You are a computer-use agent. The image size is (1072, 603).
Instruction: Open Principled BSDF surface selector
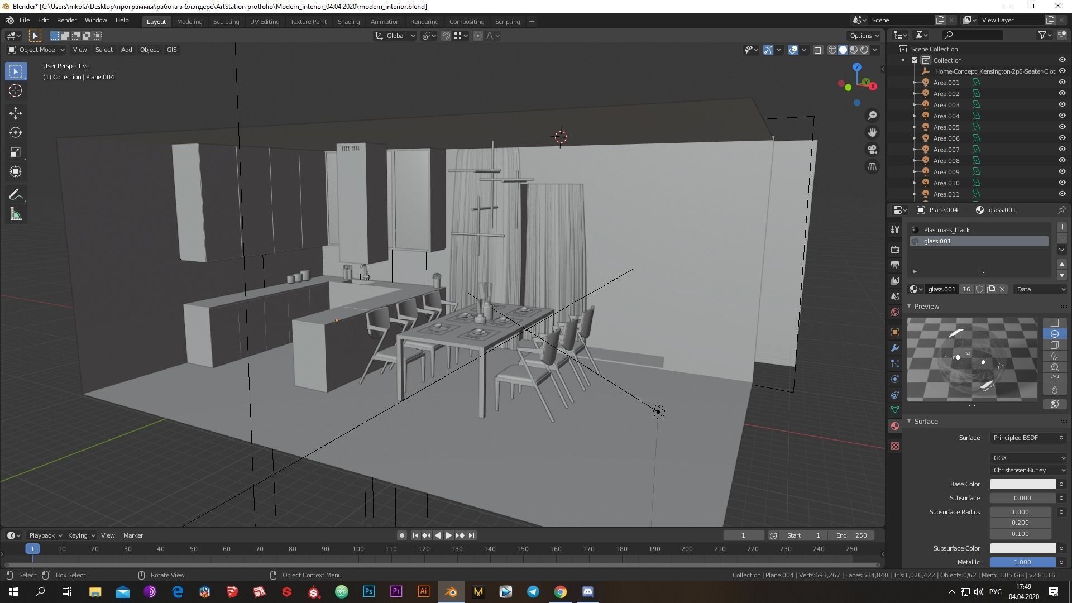pos(1023,438)
